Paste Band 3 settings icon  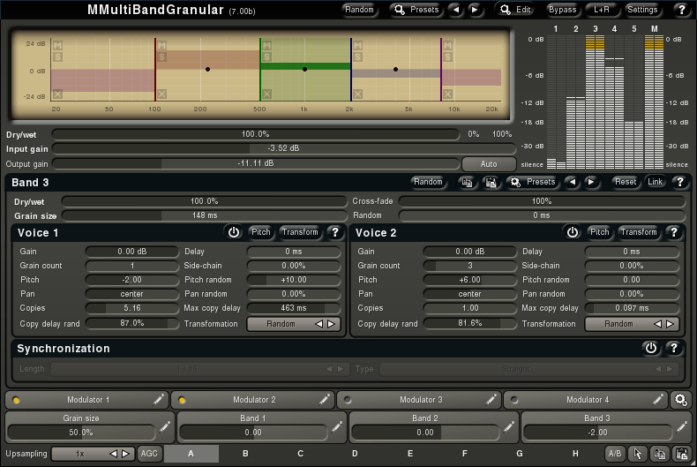[491, 182]
